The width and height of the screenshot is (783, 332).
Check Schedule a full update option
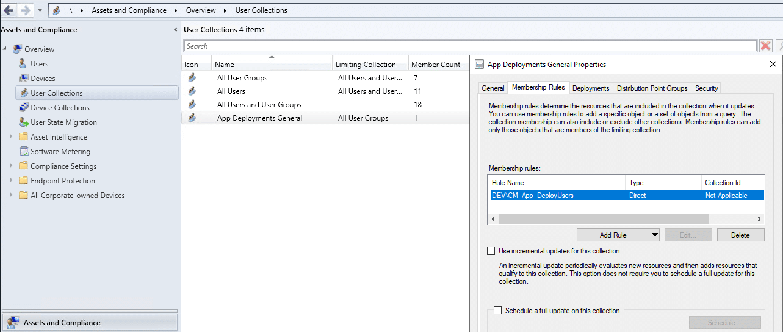(x=498, y=311)
